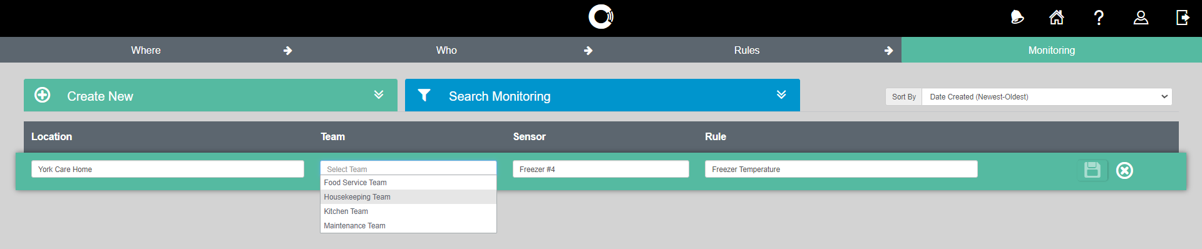
Task: Open the alerts bell icon
Action: 1017,18
